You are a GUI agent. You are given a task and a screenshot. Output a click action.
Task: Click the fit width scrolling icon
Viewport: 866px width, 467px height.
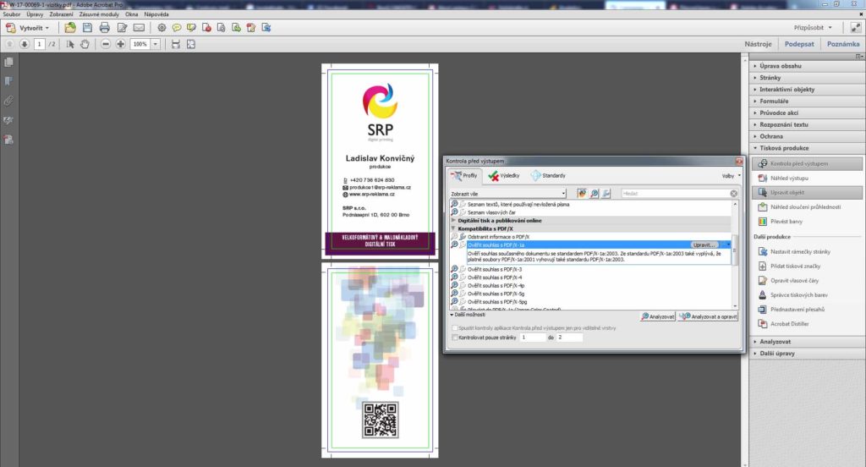[176, 44]
